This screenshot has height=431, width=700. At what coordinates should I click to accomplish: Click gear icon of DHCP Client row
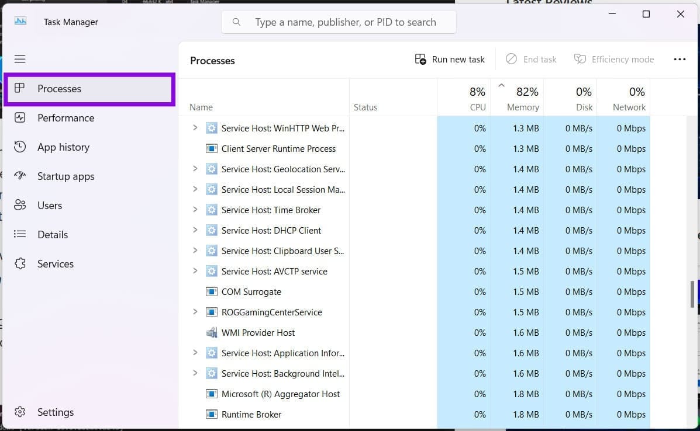point(212,231)
